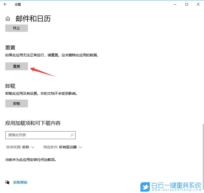Select the 重置 section heading
Screen dimensions: 204x193
[10, 47]
